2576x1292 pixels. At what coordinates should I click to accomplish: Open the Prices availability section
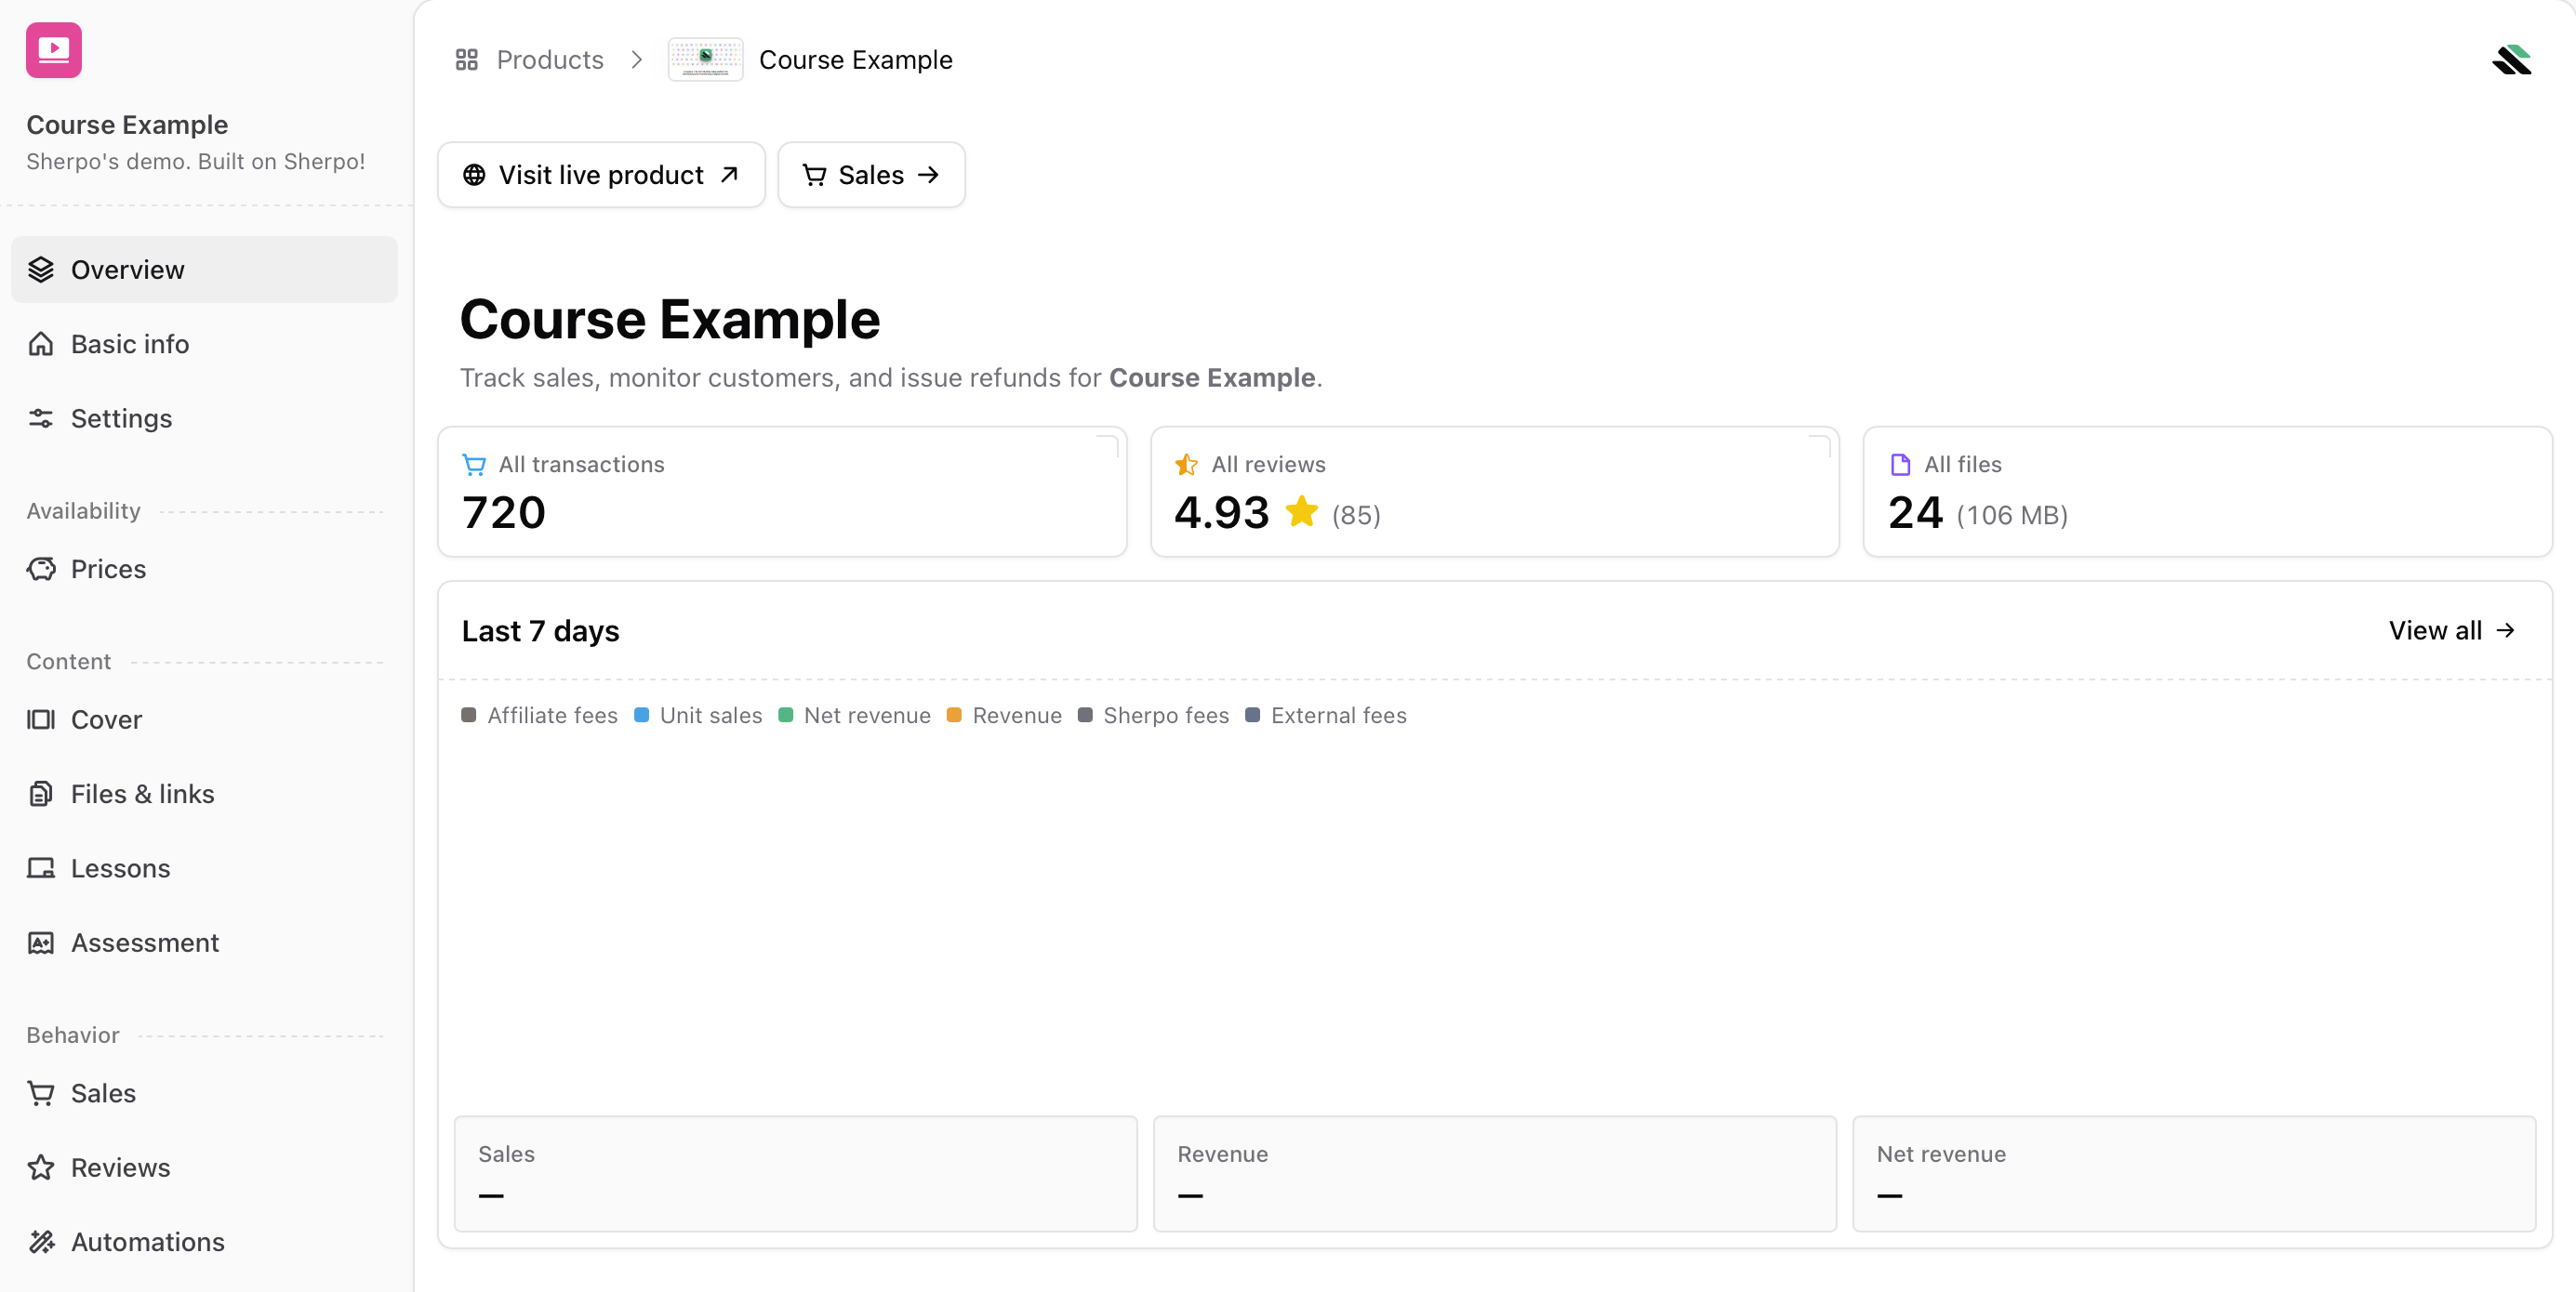(x=108, y=568)
